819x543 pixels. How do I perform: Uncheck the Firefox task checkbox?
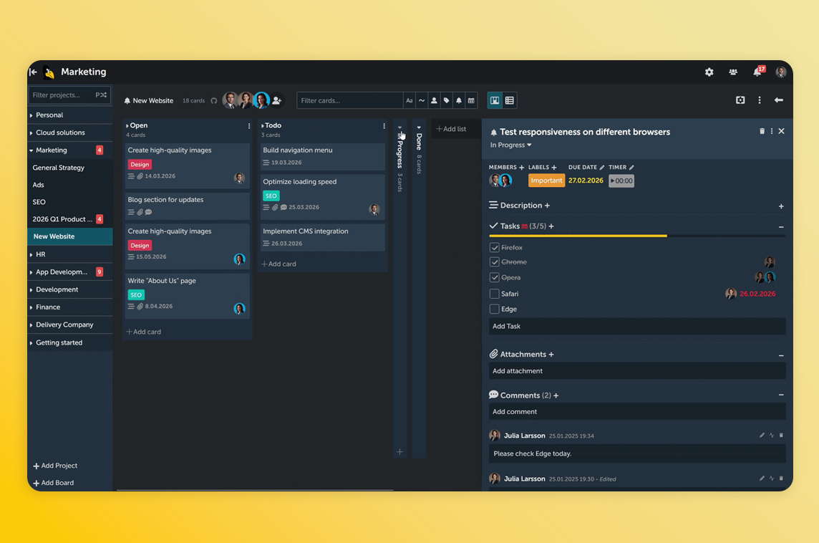click(x=494, y=248)
